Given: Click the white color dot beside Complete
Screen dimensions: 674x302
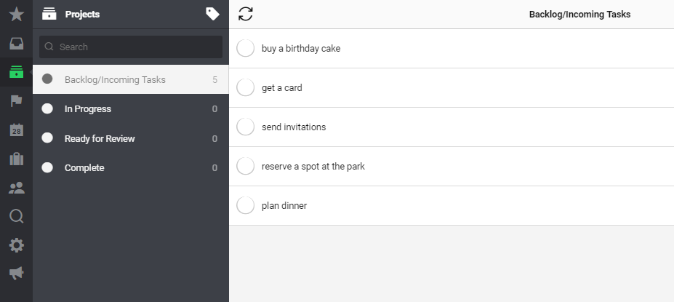Looking at the screenshot, I should click(47, 167).
